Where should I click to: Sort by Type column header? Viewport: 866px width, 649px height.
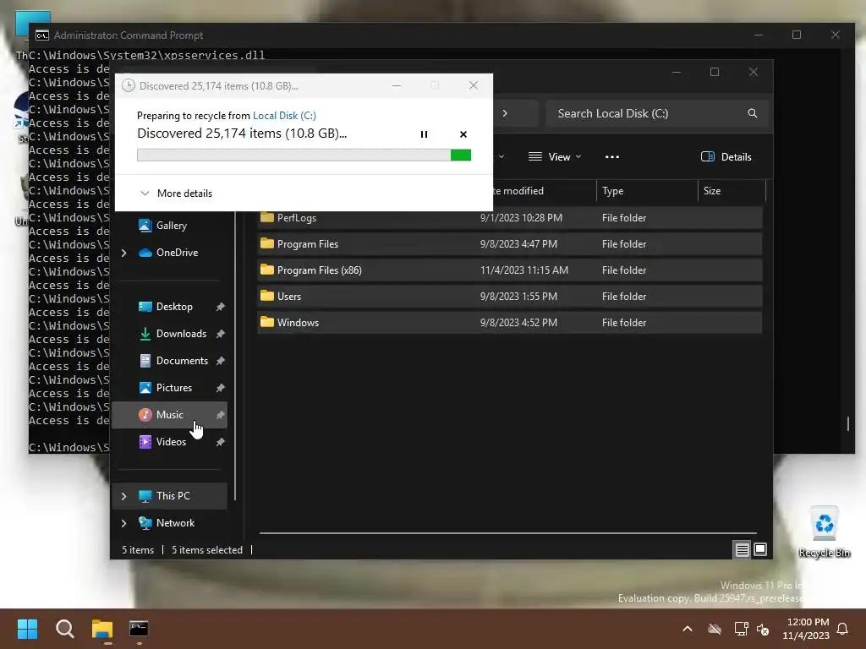(x=647, y=191)
